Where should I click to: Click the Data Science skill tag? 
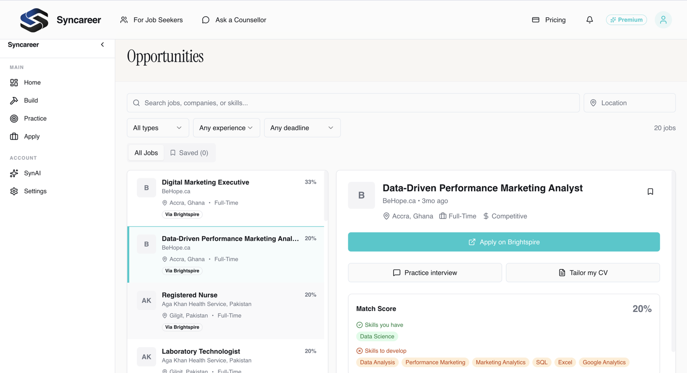click(x=377, y=336)
